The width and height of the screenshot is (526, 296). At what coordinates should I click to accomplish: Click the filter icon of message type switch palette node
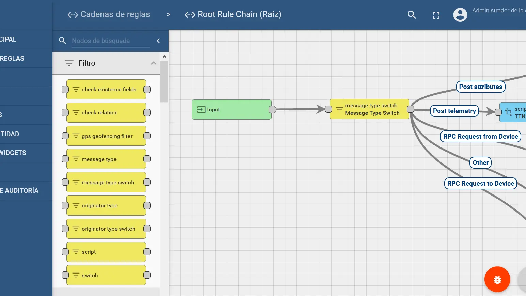76,182
